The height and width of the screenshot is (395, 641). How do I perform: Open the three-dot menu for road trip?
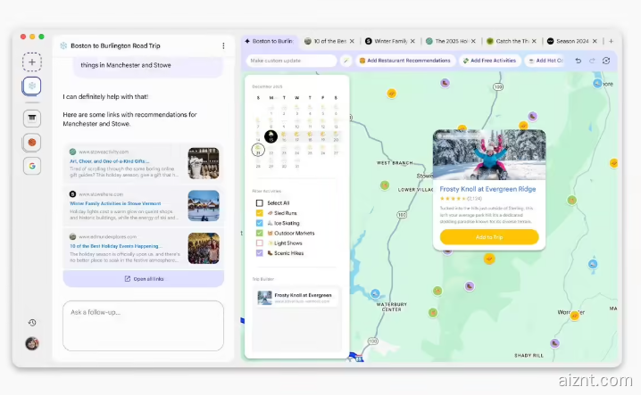[223, 45]
